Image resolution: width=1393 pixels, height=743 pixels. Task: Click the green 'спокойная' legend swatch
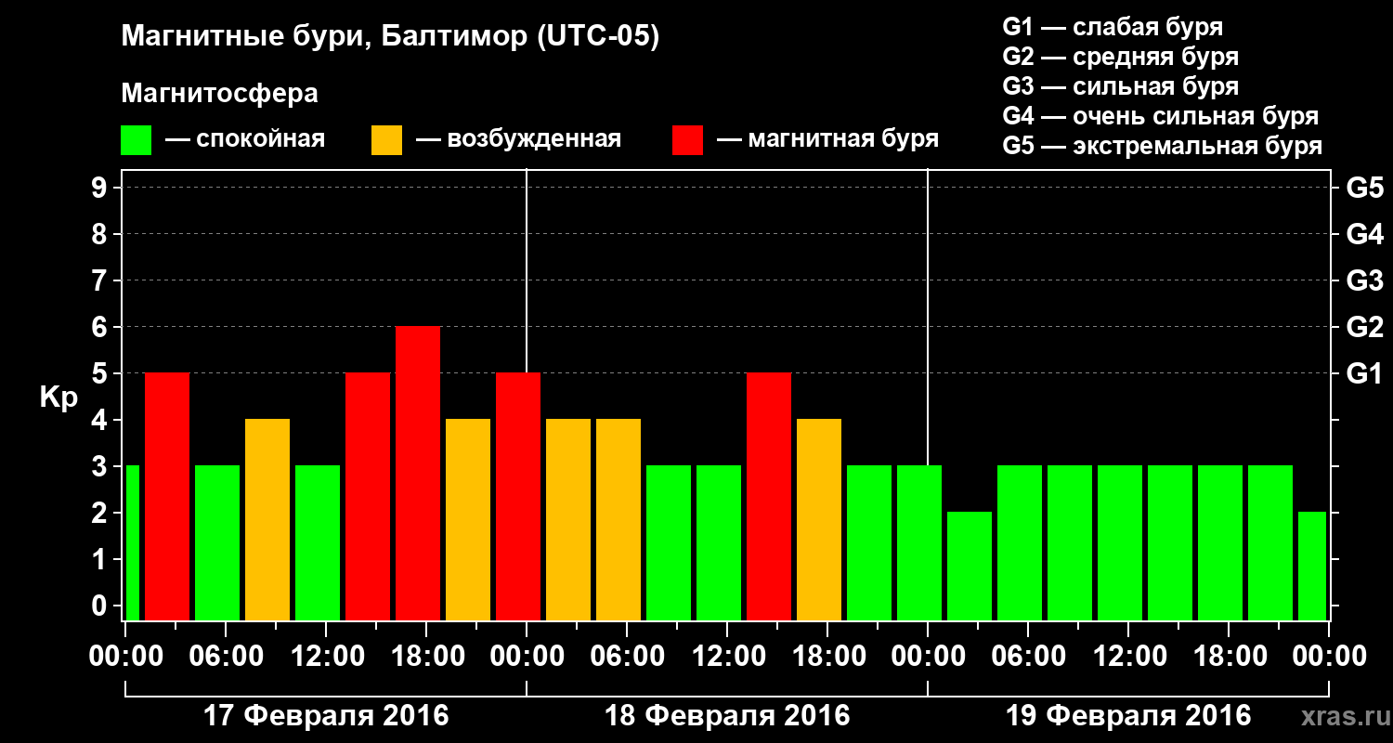tap(136, 139)
